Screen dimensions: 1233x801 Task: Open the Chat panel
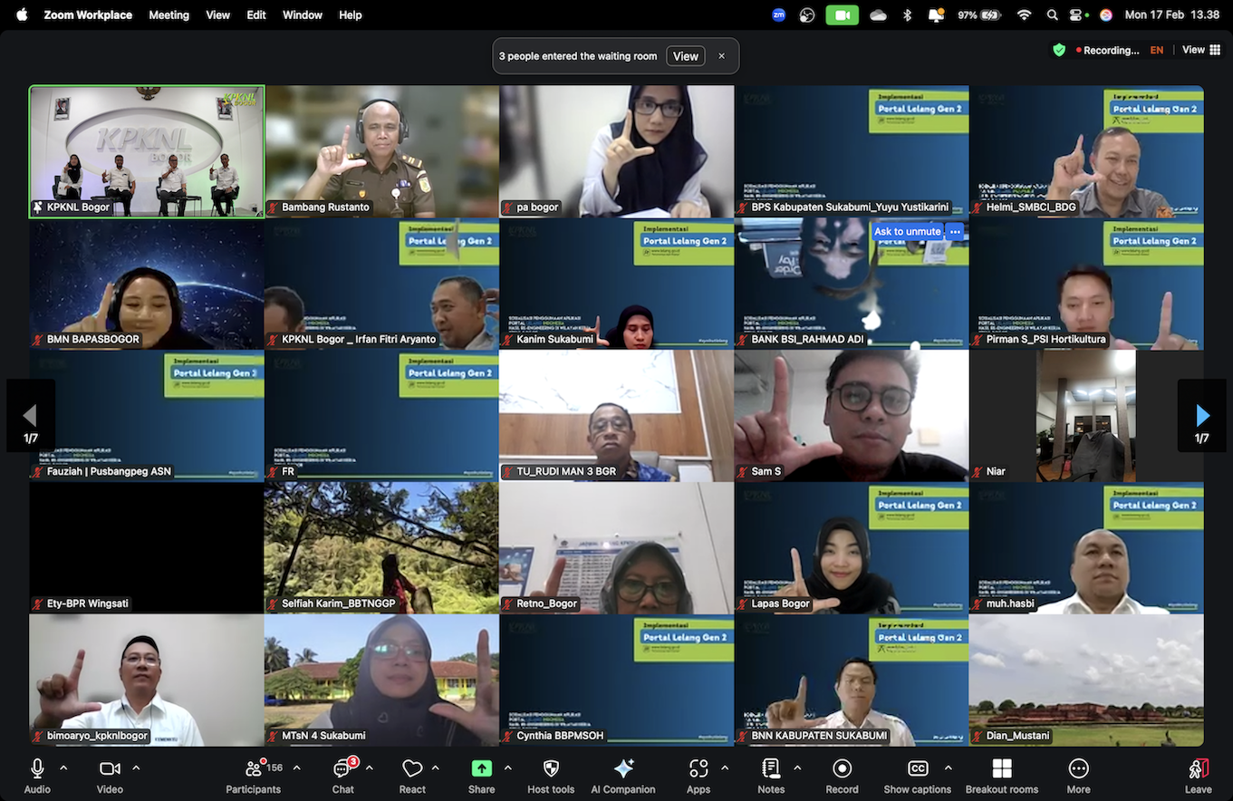(x=343, y=777)
